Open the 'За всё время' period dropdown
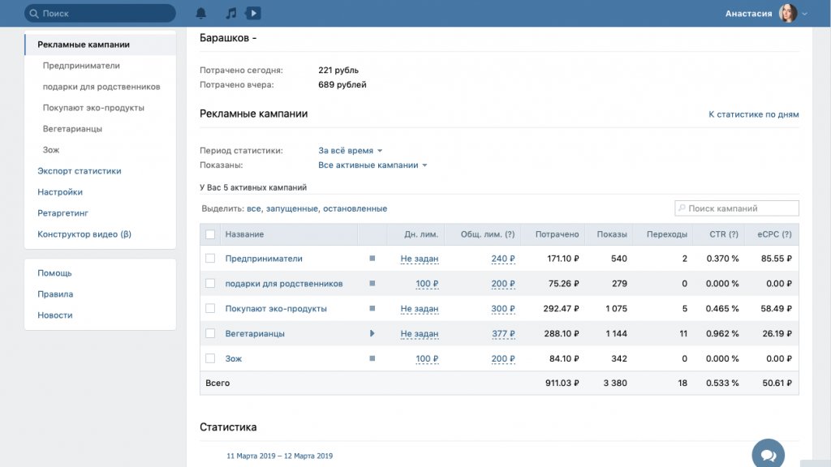The height and width of the screenshot is (467, 831). (351, 150)
